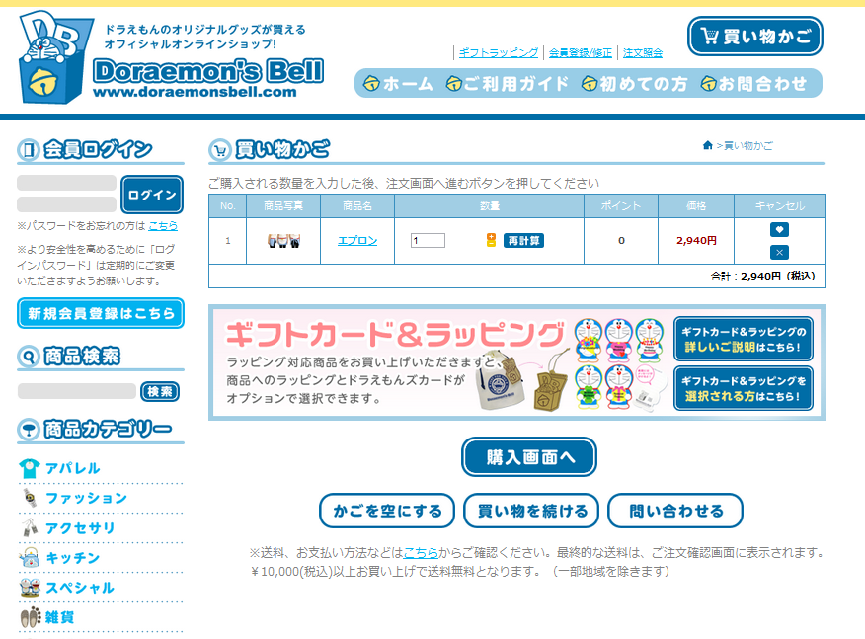Image resolution: width=865 pixels, height=639 pixels.
Task: Click ギフトカード&ラッピングの詳しいご説明はこちら button
Action: (x=744, y=339)
